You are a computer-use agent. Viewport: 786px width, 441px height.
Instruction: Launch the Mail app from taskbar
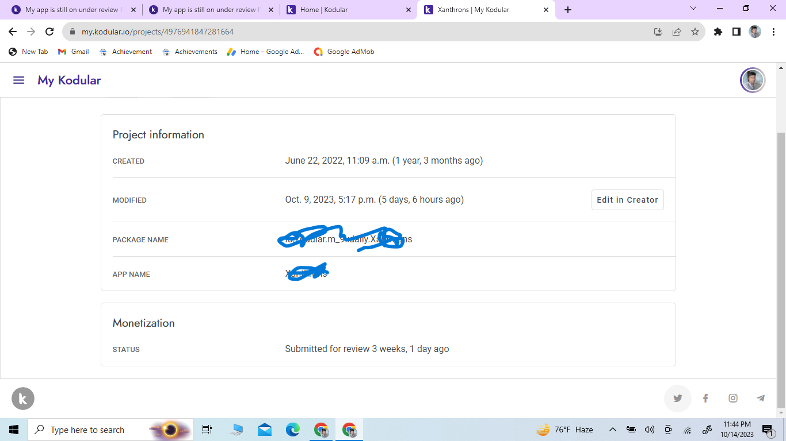coord(265,430)
